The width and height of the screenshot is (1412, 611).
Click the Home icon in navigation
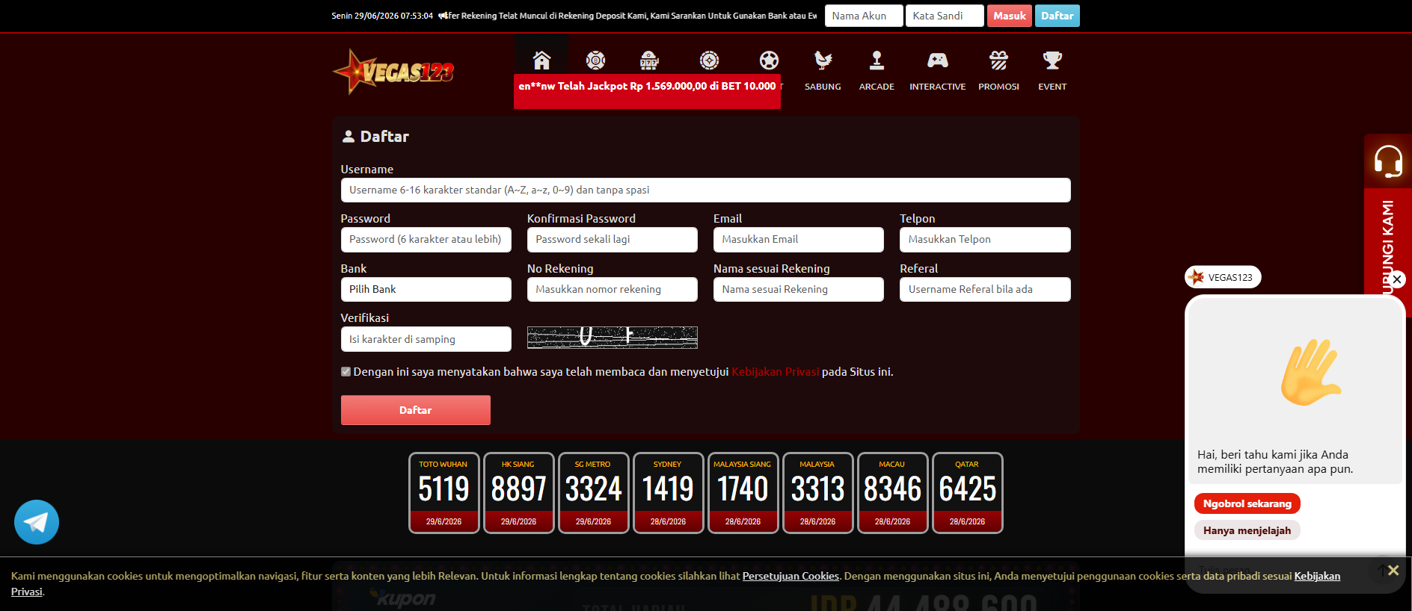pos(541,60)
